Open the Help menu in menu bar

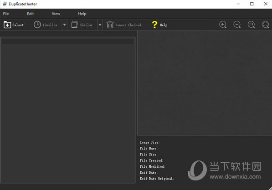(x=82, y=14)
